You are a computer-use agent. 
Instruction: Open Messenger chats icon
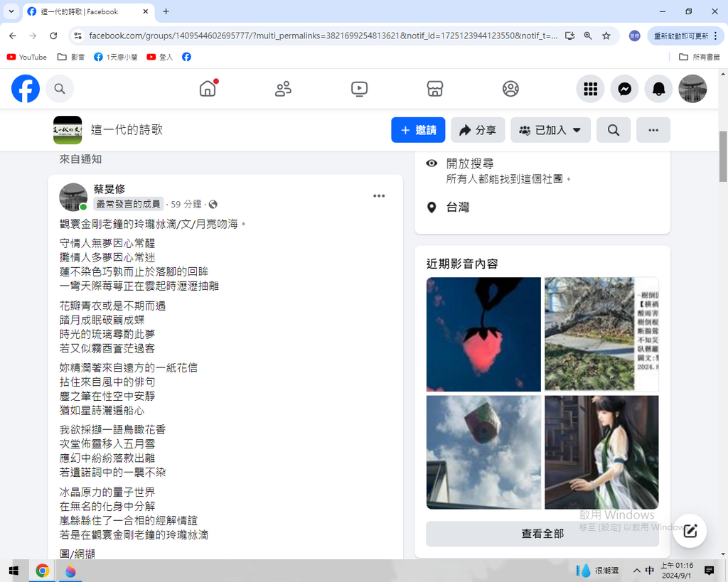tap(624, 89)
